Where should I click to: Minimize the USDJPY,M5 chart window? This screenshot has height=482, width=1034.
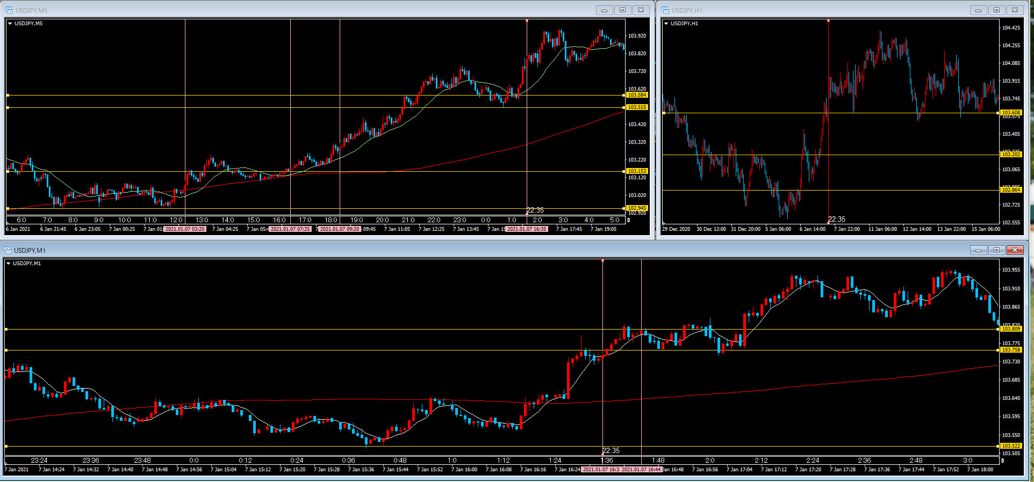604,10
